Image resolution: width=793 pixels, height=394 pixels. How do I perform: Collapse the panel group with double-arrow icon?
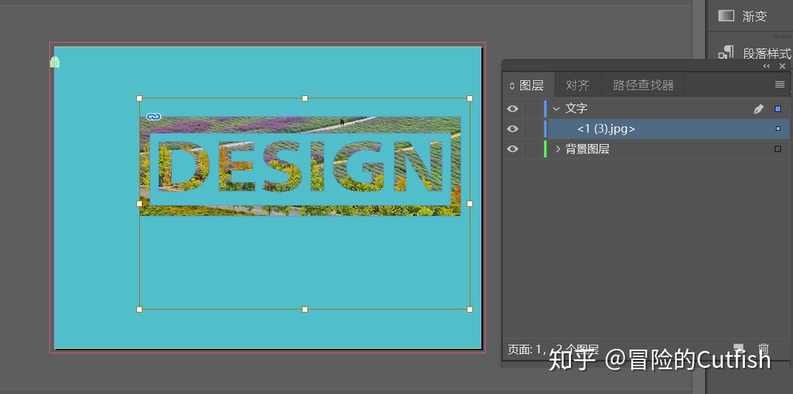[766, 66]
